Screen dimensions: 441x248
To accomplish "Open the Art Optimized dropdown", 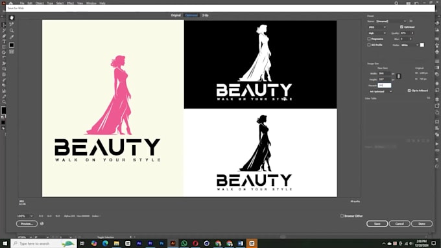I will coord(380,91).
